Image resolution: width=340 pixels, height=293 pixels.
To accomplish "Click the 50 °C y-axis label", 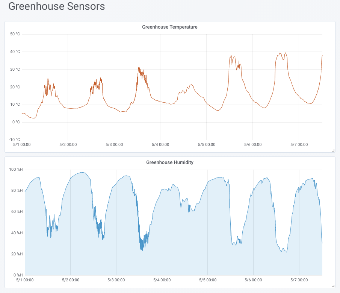I will (x=15, y=34).
